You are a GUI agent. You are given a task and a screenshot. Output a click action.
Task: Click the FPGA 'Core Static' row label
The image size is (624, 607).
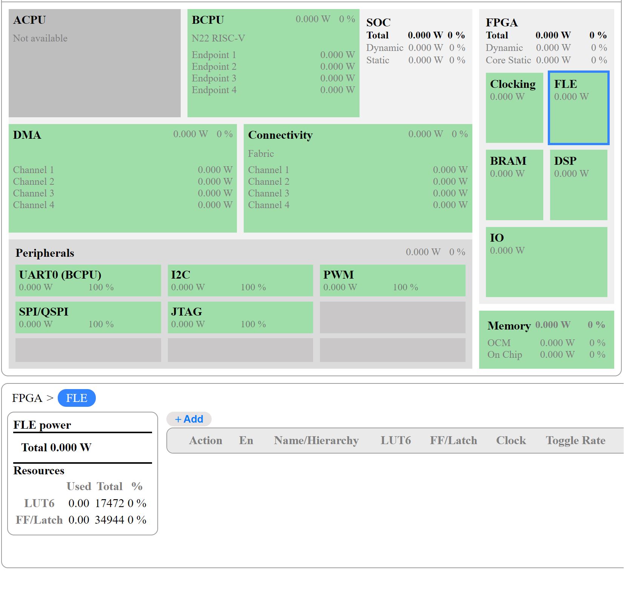coord(508,60)
